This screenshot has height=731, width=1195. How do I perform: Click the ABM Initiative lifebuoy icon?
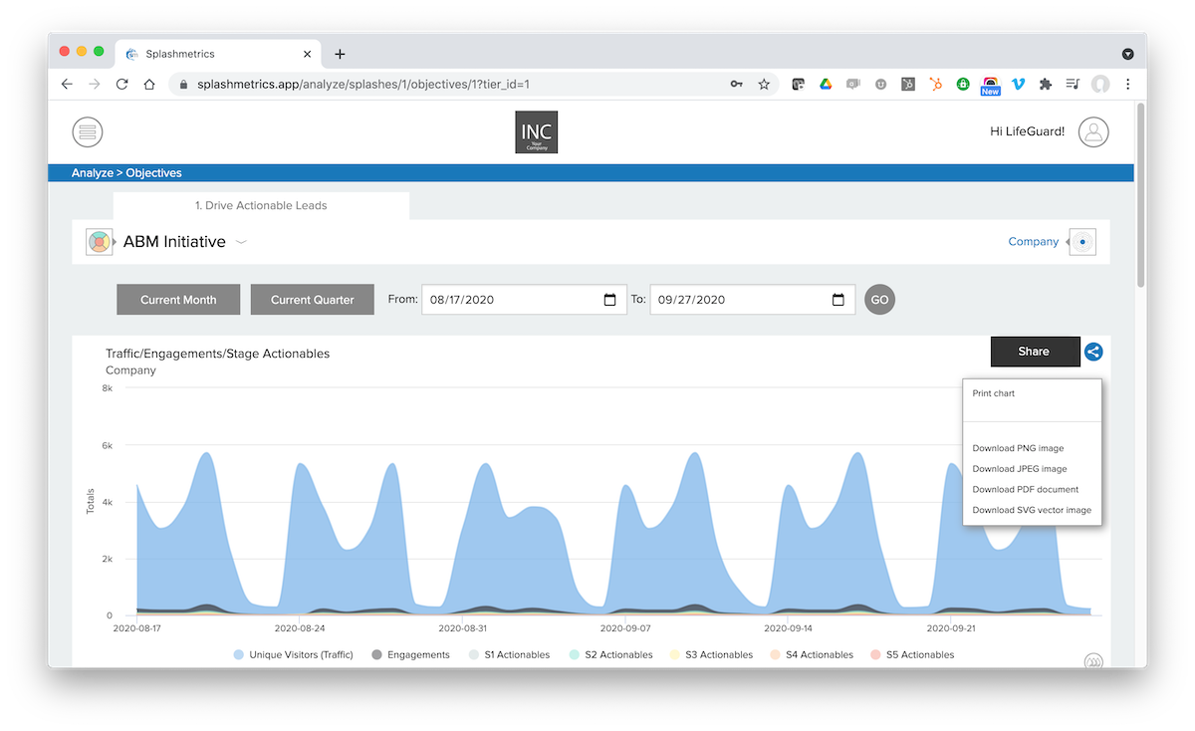[99, 242]
